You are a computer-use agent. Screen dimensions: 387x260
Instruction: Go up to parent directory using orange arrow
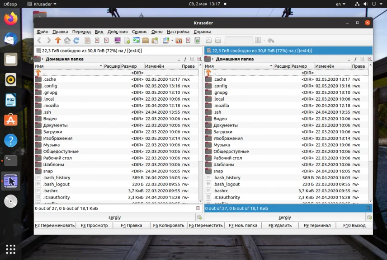coord(58,41)
